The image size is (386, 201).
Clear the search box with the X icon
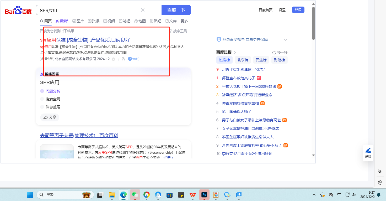[143, 10]
